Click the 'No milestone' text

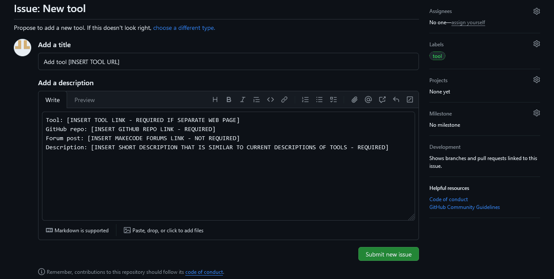click(x=444, y=125)
